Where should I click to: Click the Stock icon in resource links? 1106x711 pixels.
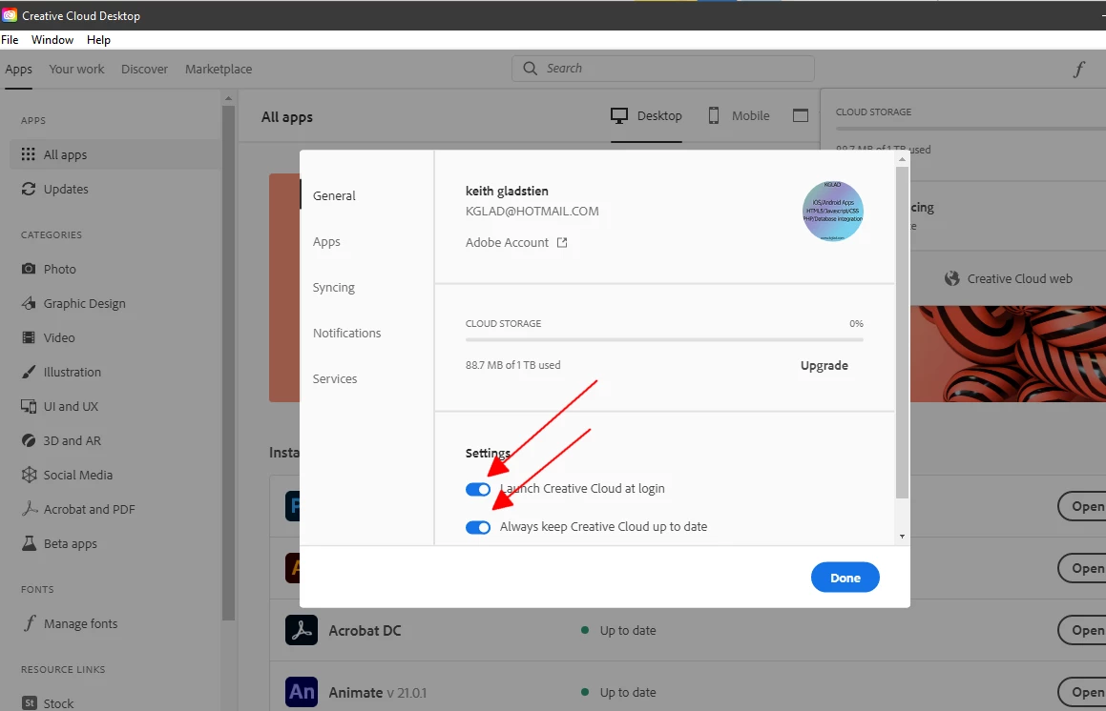pos(29,702)
